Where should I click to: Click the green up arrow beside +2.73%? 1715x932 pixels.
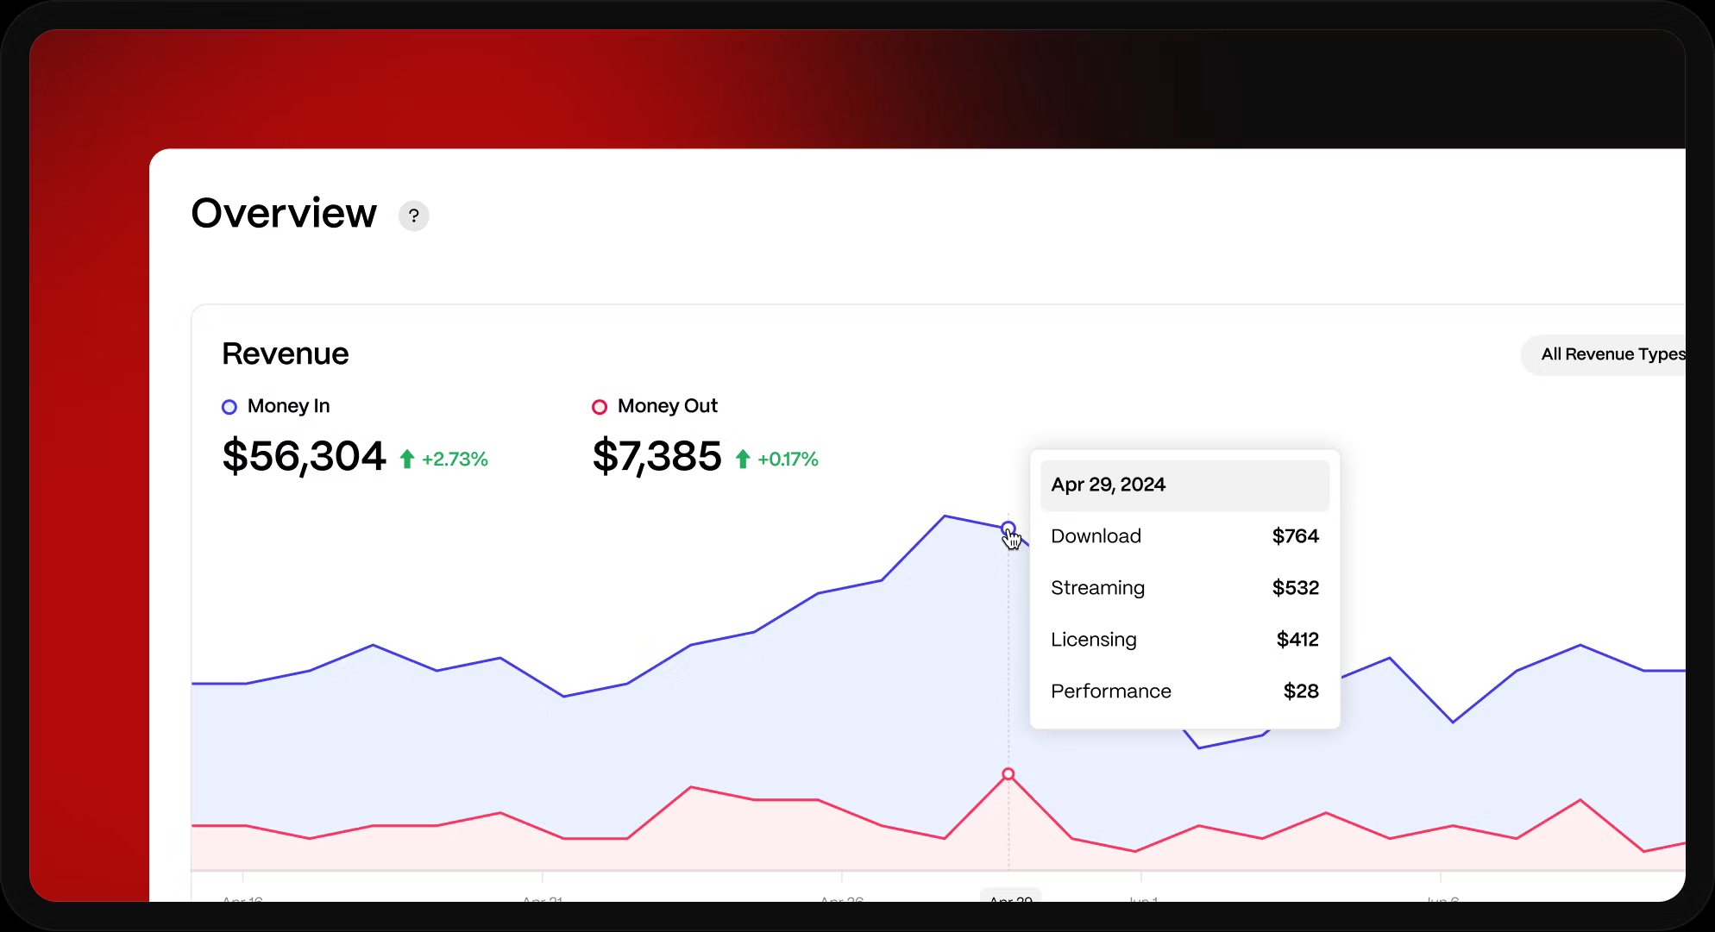407,459
